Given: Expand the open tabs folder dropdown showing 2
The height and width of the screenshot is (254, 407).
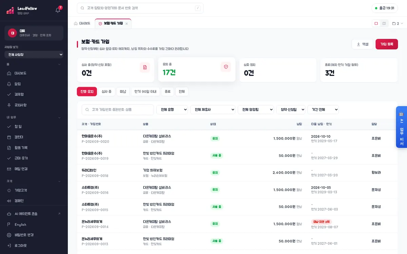Looking at the screenshot, I should click(x=398, y=23).
